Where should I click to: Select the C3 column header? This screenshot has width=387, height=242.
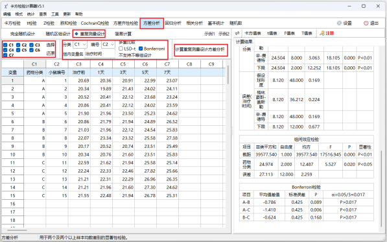tap(78, 64)
